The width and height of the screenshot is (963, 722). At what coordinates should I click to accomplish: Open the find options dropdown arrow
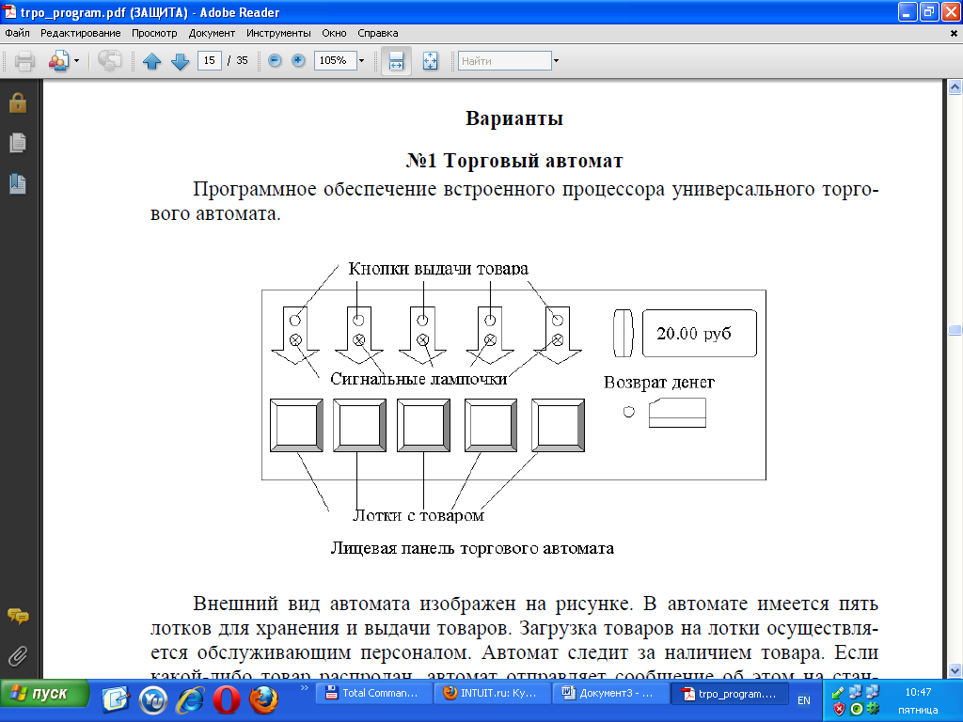click(x=557, y=61)
